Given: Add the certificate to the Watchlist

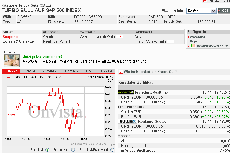Looking at the screenshot, I should (x=197, y=37).
